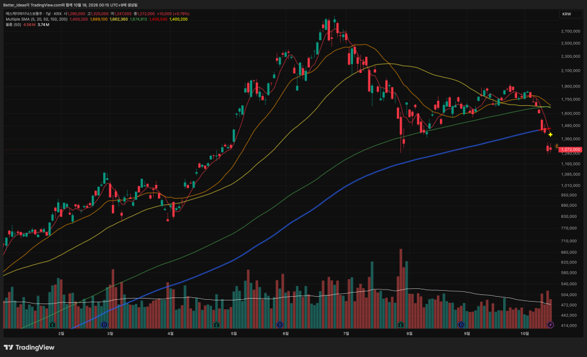The height and width of the screenshot is (357, 587).
Task: Click the low price value 1,247,000
Action: (x=122, y=14)
